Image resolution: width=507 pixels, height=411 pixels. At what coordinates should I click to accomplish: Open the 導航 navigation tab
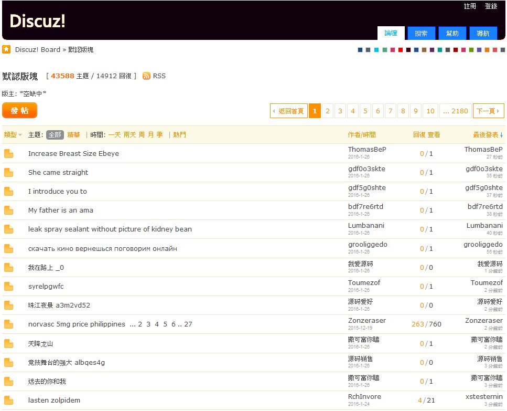(483, 33)
